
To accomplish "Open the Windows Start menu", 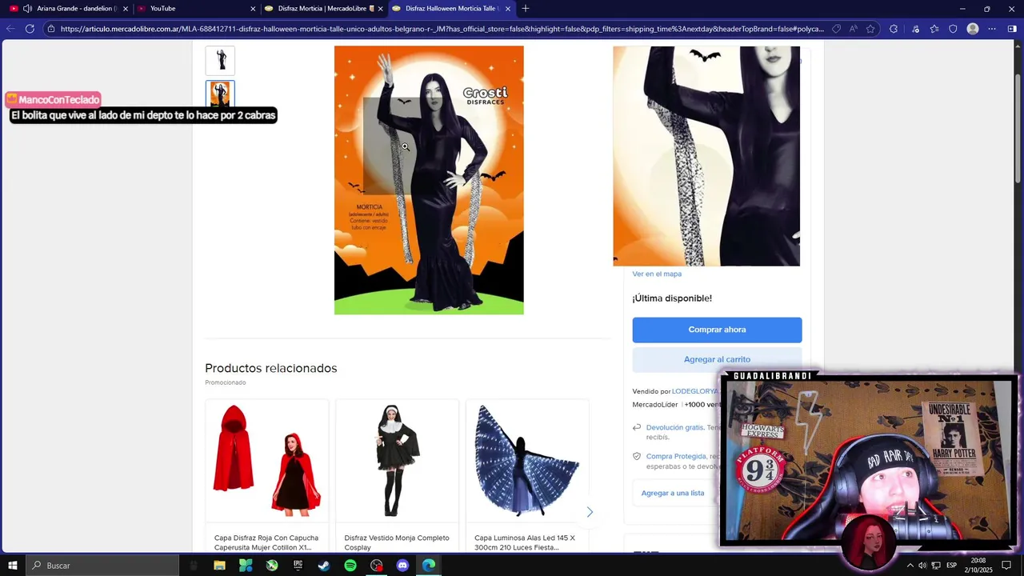I will click(13, 566).
